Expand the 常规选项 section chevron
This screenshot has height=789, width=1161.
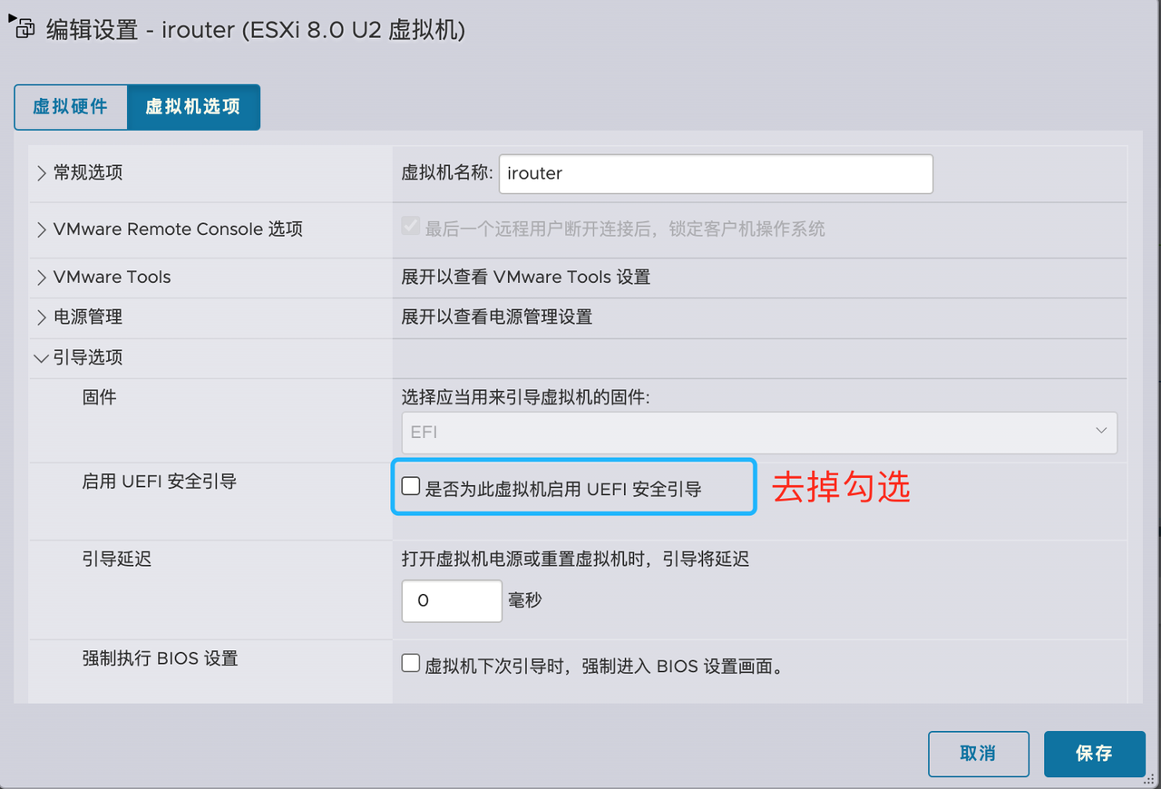coord(42,173)
